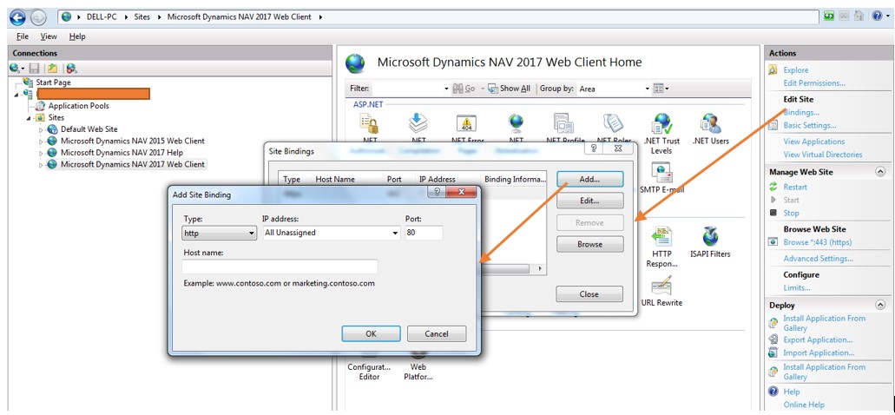Image resolution: width=895 pixels, height=415 pixels.
Task: Click Close button in Site Bindings
Action: tap(589, 294)
